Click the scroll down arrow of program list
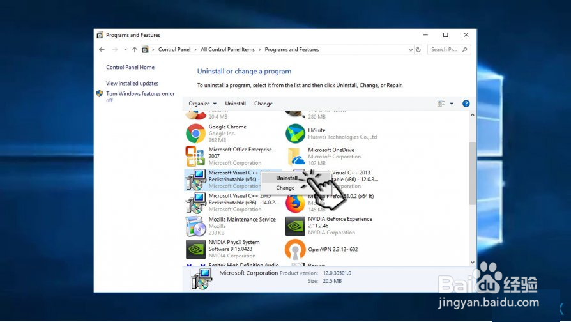The image size is (571, 322). pos(472,262)
